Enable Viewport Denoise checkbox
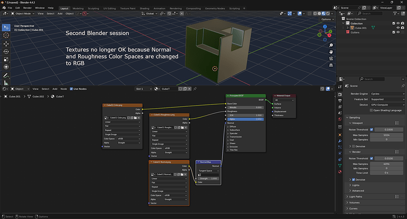407x219 pixels. coord(353,146)
